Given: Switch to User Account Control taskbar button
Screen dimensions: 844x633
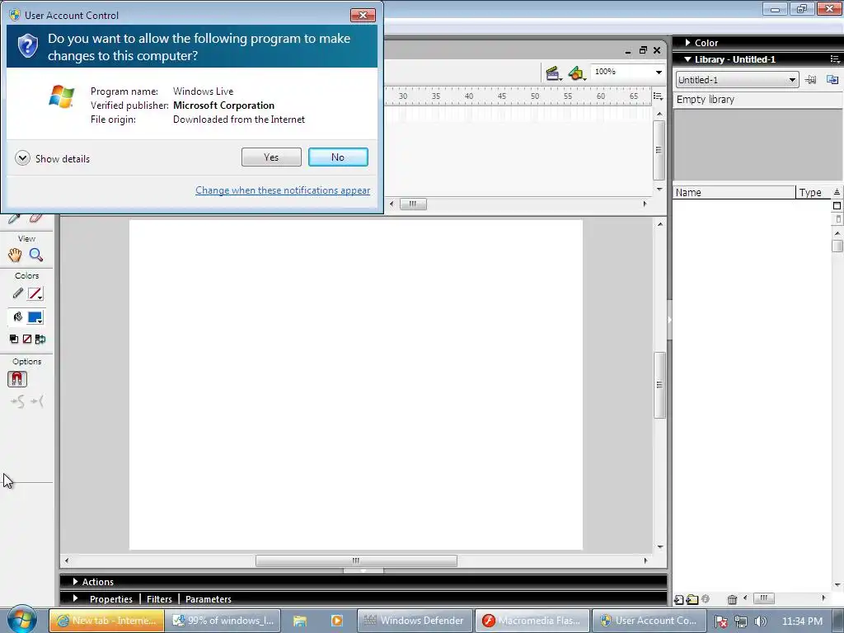Looking at the screenshot, I should [x=649, y=621].
